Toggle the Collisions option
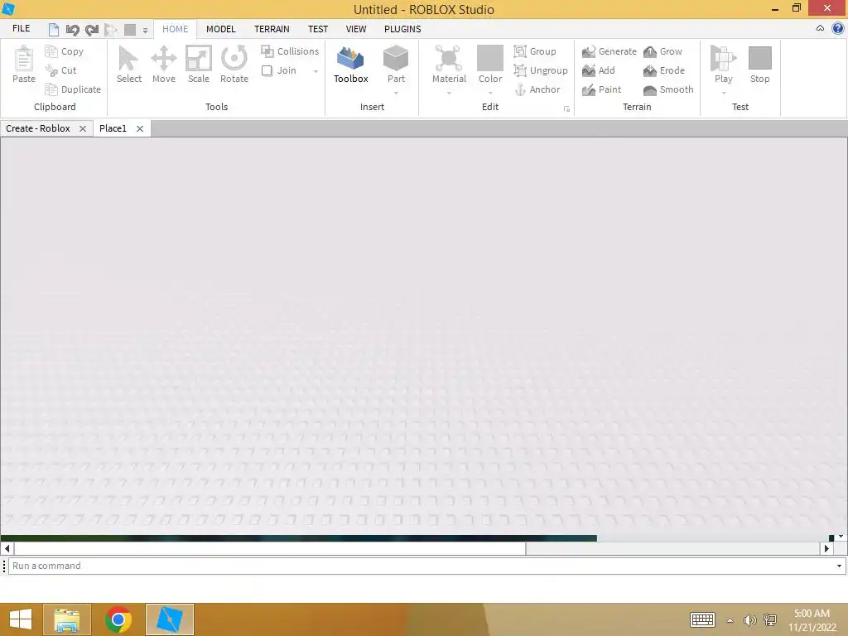 click(290, 51)
